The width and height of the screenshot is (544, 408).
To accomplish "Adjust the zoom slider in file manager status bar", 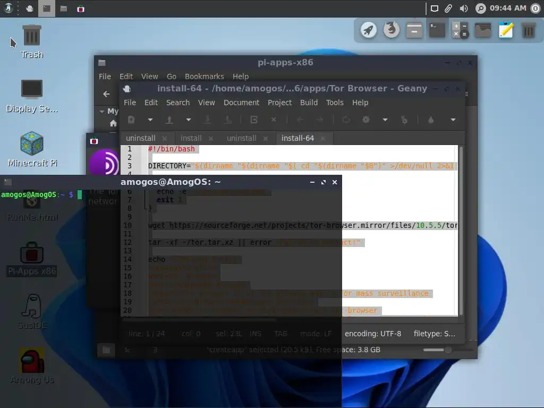I will coord(448,350).
